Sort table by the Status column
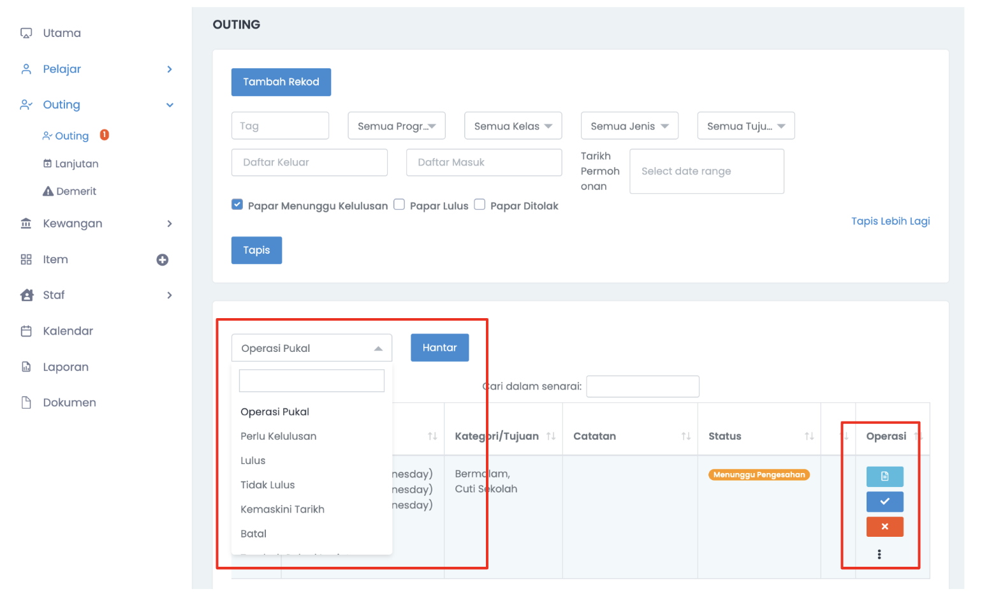Screen dimensions: 982x598 point(809,436)
